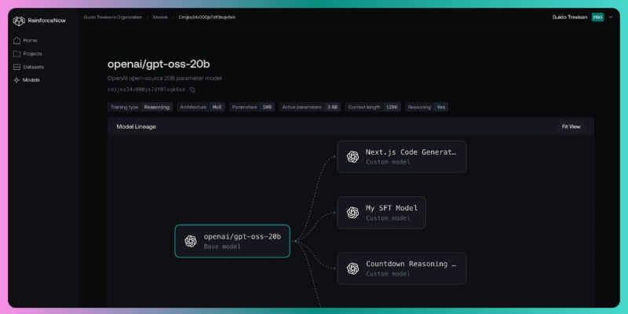
Task: Click OpenAI icon in base model node
Action: 191,241
